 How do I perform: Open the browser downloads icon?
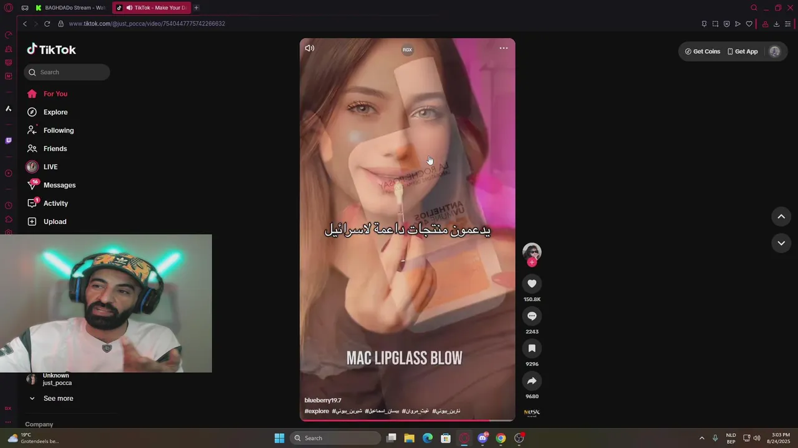click(776, 24)
